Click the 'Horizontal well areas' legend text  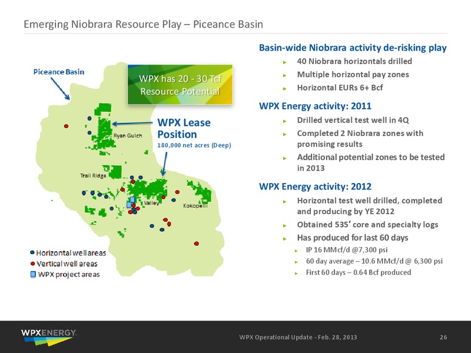coord(71,253)
